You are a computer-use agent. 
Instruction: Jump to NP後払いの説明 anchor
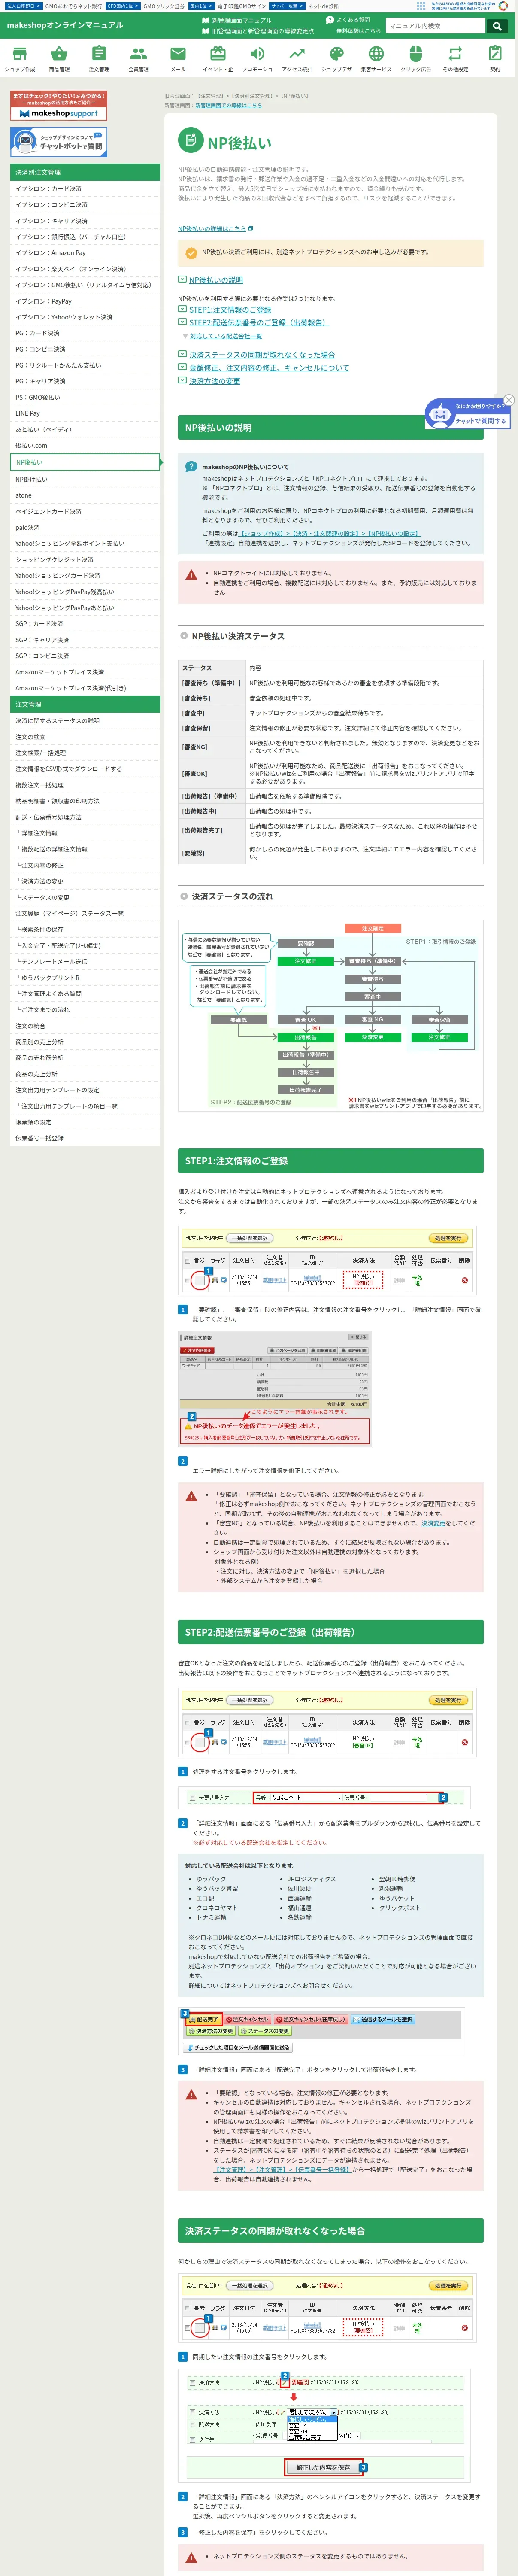pyautogui.click(x=215, y=280)
